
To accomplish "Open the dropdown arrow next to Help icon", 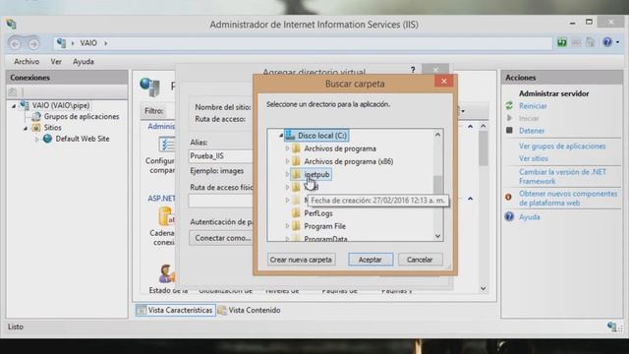I will 617,42.
